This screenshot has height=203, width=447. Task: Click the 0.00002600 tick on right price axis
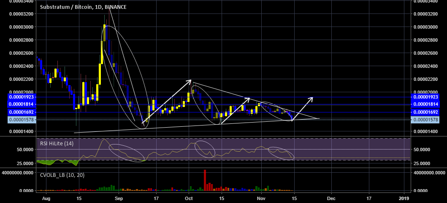click(x=425, y=53)
